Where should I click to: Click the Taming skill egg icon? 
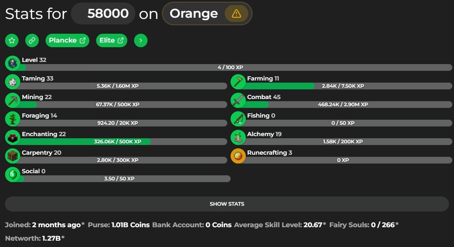13,82
